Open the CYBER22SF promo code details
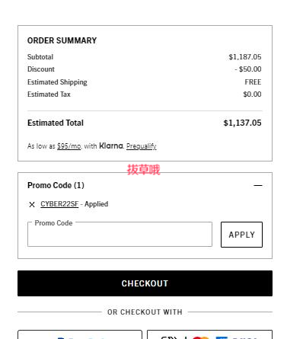The image size is (287, 339). click(59, 204)
